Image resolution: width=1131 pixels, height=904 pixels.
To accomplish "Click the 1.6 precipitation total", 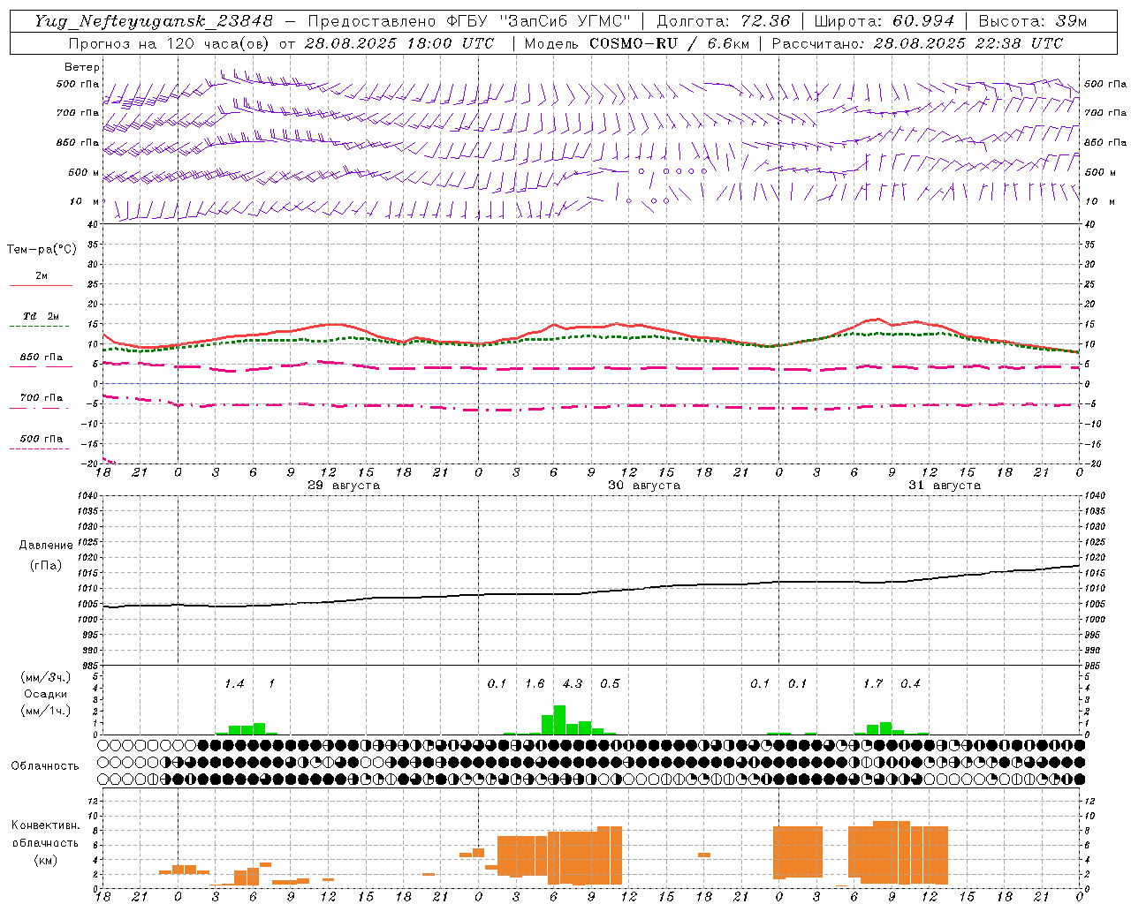I will (x=535, y=683).
